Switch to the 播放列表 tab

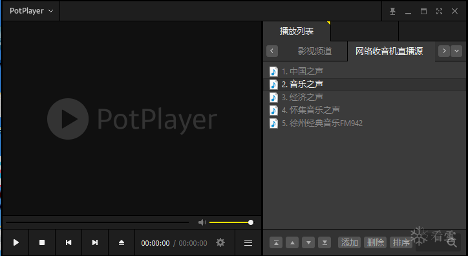(x=297, y=31)
